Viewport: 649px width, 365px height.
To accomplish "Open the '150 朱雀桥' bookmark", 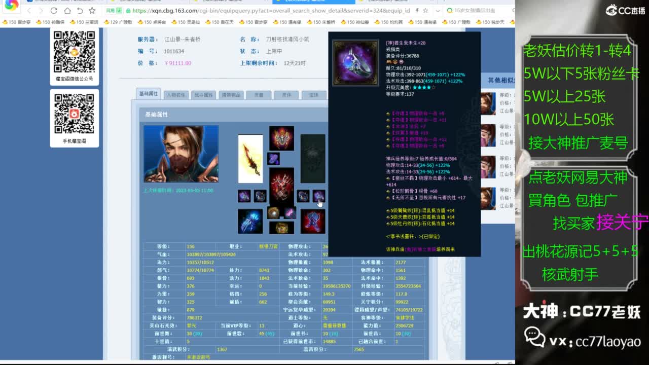I will pyautogui.click(x=321, y=22).
